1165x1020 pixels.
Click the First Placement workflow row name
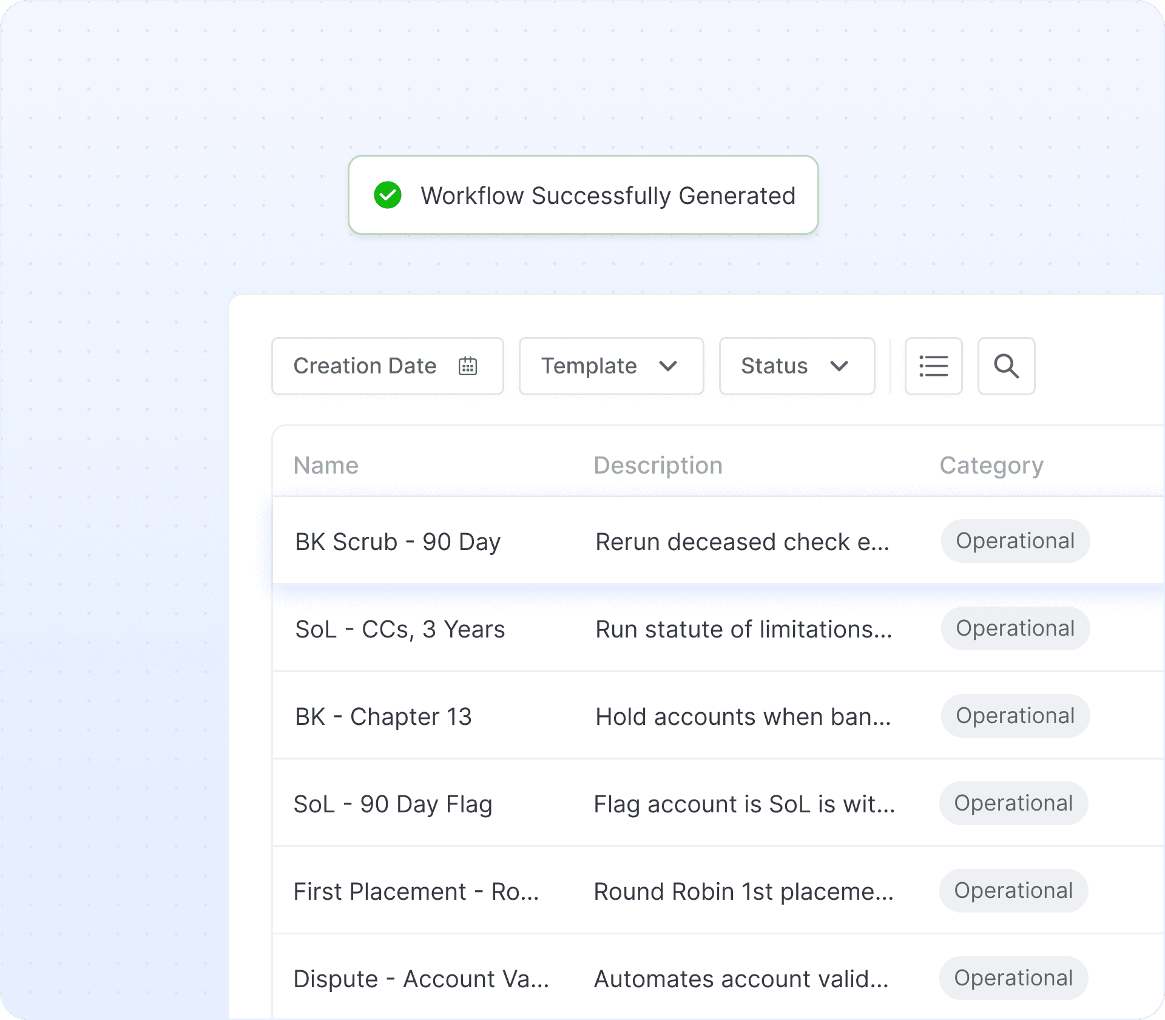tap(416, 891)
